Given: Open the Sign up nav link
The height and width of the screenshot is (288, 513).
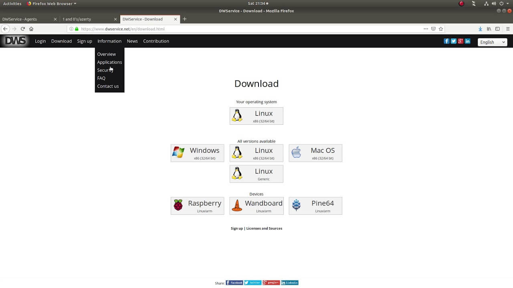Looking at the screenshot, I should [x=85, y=41].
